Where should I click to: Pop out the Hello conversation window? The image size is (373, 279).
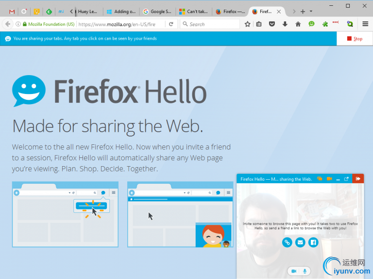pyautogui.click(x=346, y=179)
